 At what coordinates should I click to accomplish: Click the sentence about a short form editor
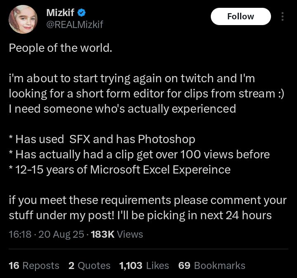tap(146, 93)
